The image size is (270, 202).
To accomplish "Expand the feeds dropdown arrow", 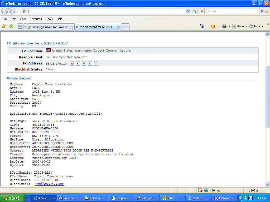I will 218,26.
